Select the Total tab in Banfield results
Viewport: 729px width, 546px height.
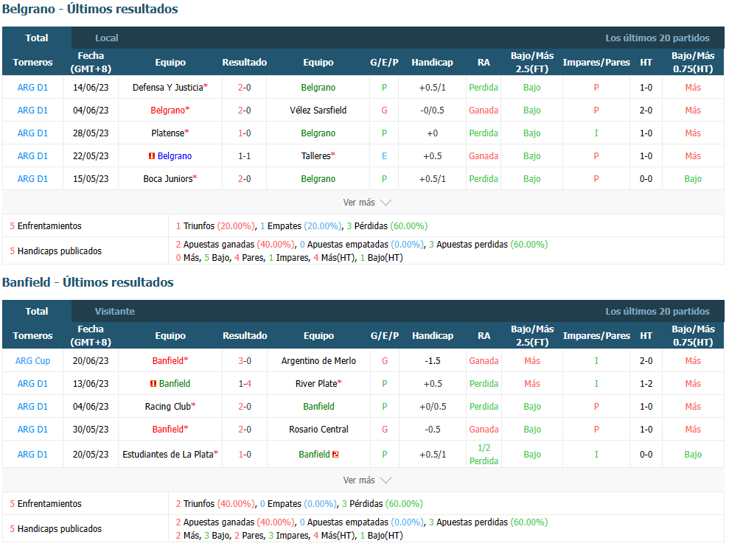37,312
